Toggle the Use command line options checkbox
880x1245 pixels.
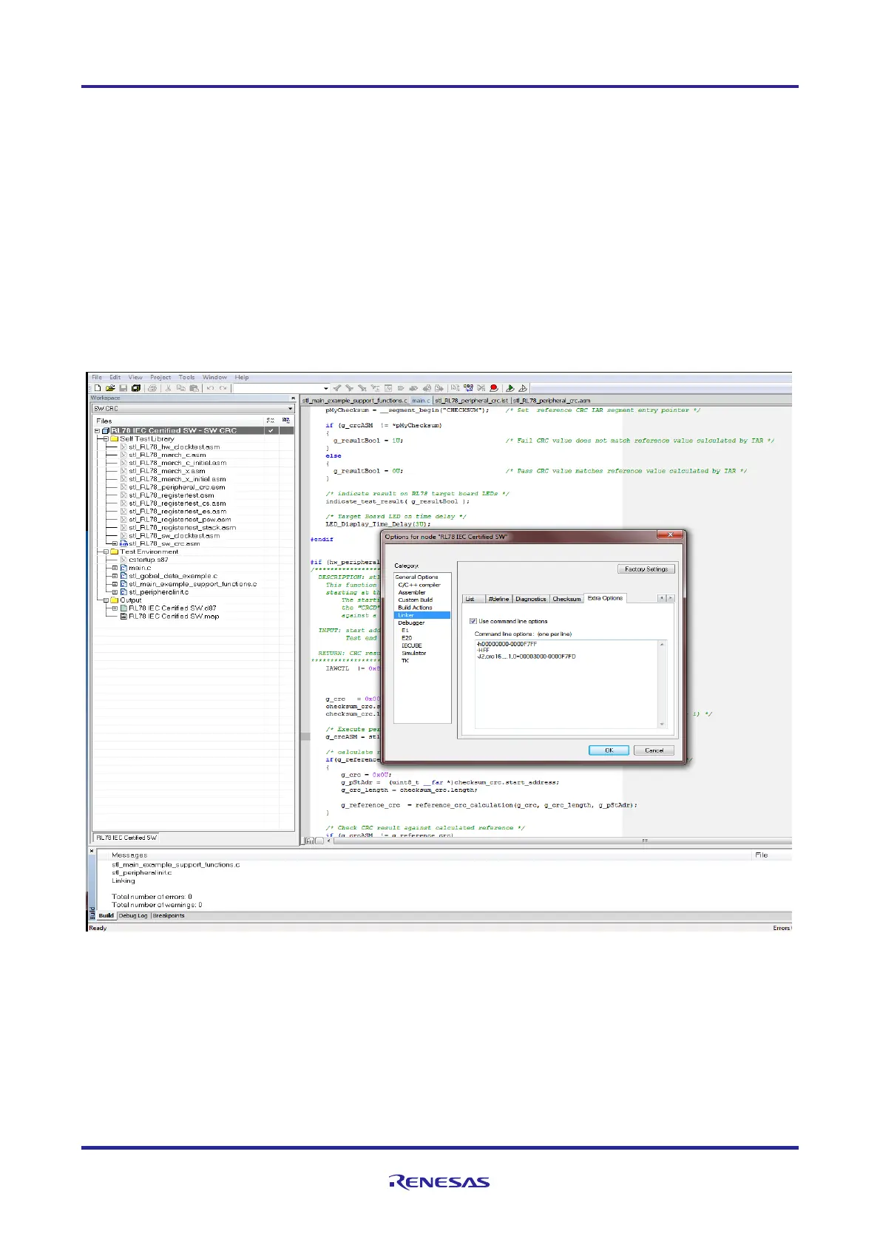[473, 621]
